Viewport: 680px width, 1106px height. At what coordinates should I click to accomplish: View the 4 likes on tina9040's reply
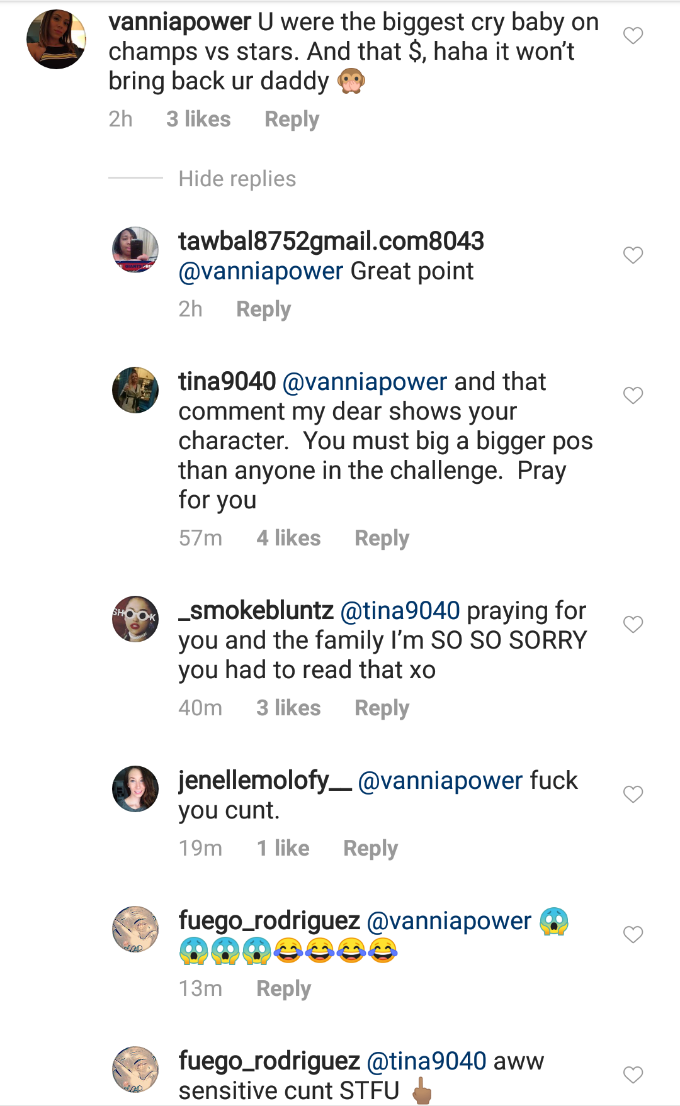click(288, 538)
